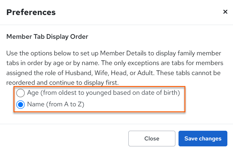Click the text 'A to Z' in the Name option
Image resolution: width=233 pixels, height=152 pixels.
73,104
